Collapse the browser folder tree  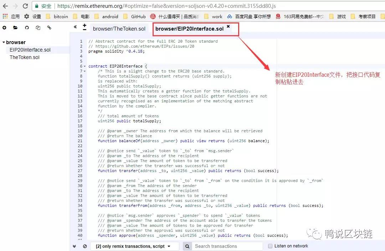pos(4,42)
